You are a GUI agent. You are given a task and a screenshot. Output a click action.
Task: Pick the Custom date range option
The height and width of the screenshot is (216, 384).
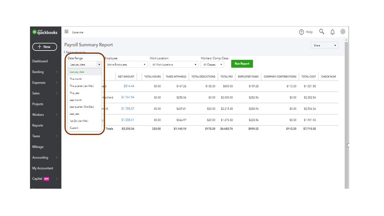pyautogui.click(x=74, y=128)
